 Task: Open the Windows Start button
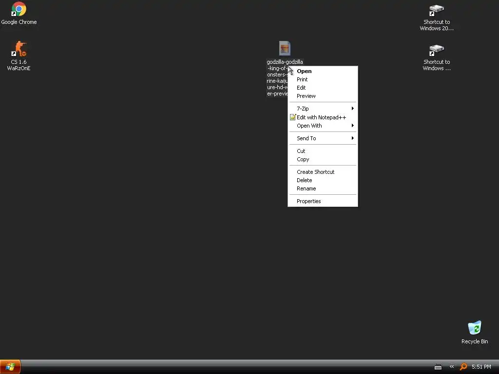[10, 367]
